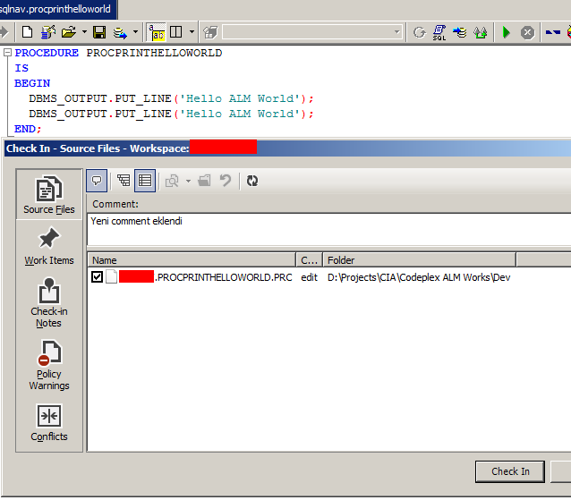Expand the Open folder dropdown arrow

coord(84,32)
